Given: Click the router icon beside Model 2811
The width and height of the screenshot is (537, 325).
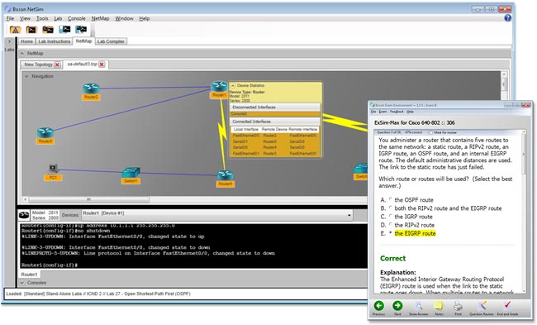Looking at the screenshot, I should point(24,215).
